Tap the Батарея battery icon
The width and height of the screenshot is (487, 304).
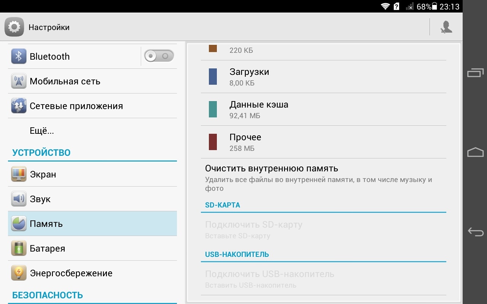coord(19,249)
